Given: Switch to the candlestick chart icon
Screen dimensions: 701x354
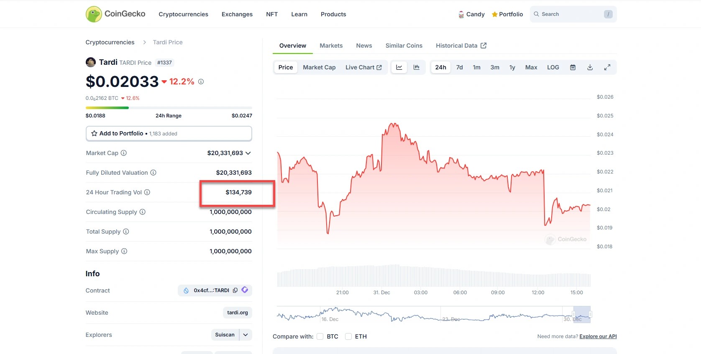Looking at the screenshot, I should (x=417, y=67).
